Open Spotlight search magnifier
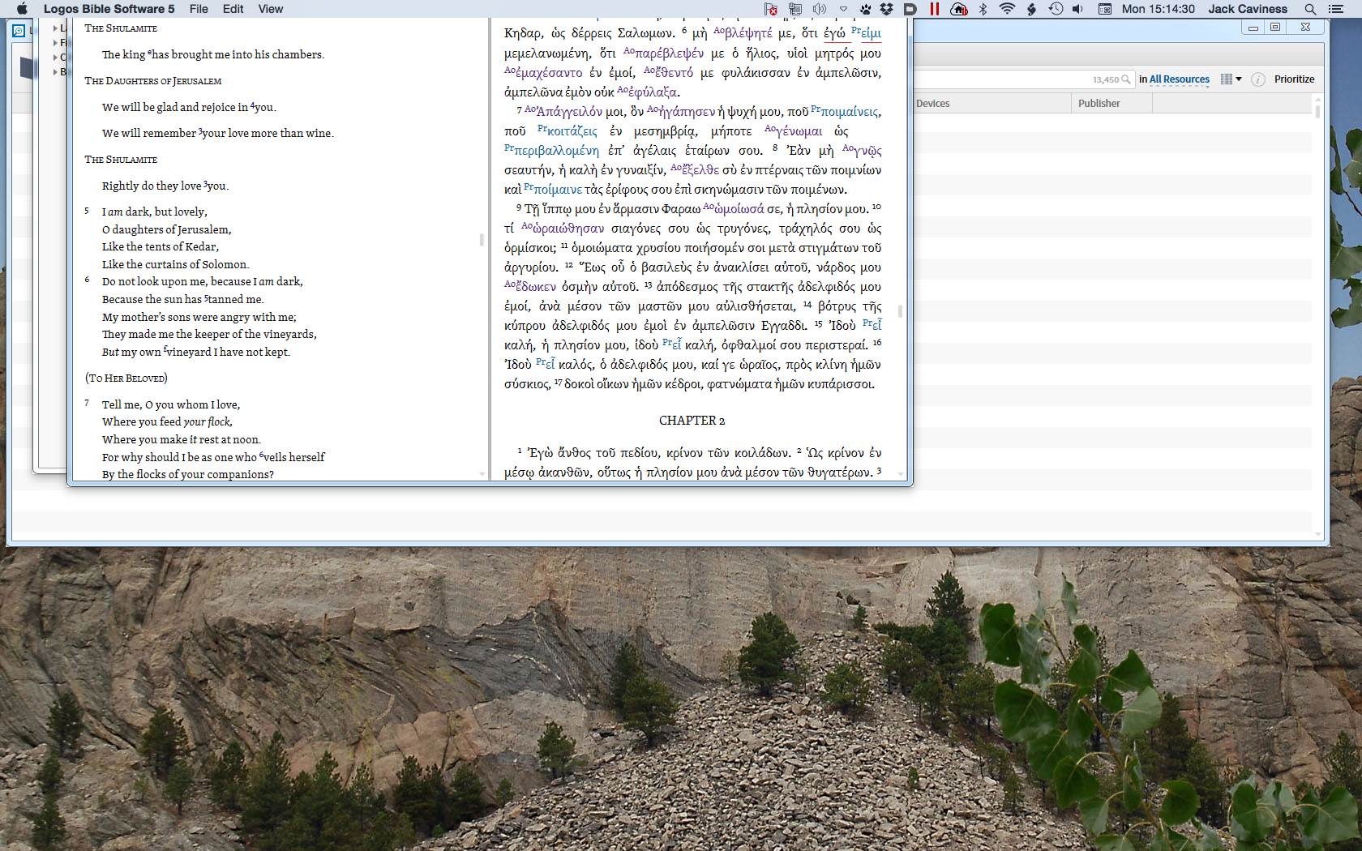1362x851 pixels. coord(1310,9)
